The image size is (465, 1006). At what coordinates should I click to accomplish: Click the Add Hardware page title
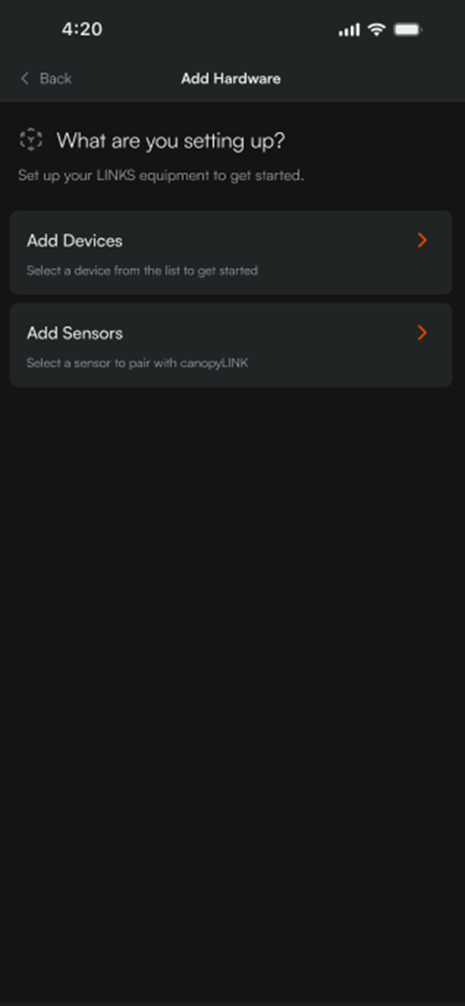click(230, 79)
